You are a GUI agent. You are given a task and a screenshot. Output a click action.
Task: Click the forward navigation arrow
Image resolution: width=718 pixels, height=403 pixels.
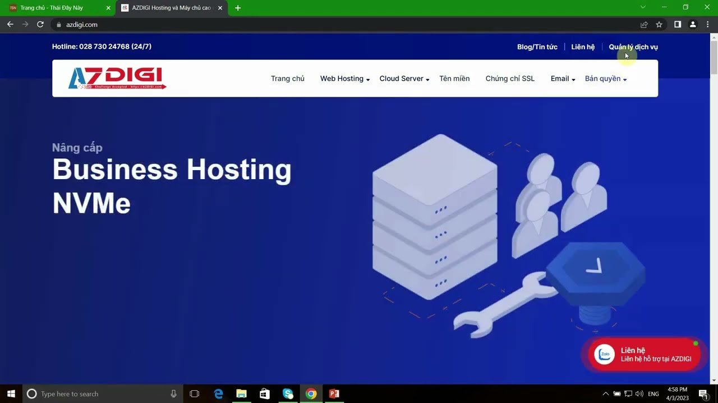tap(25, 25)
